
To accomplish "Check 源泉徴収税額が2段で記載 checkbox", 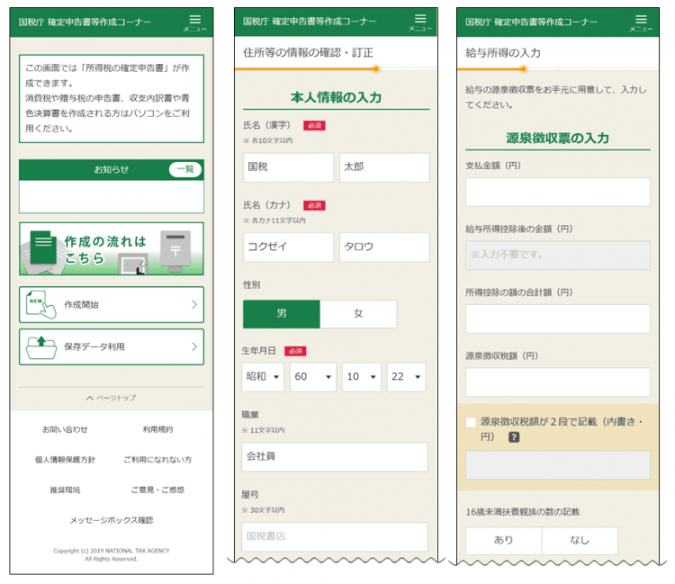I will tap(471, 421).
